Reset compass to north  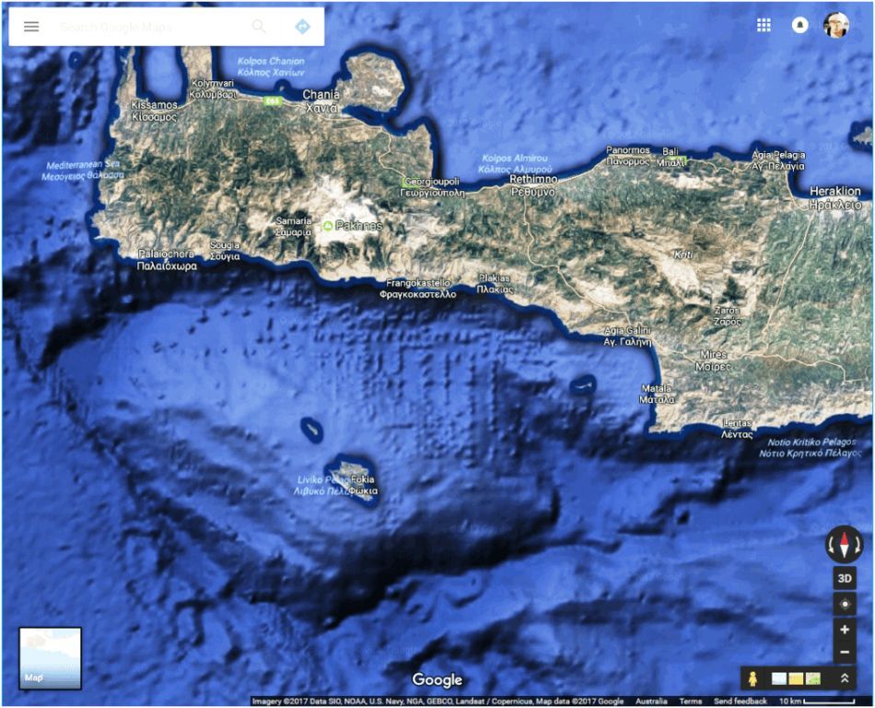pyautogui.click(x=845, y=544)
